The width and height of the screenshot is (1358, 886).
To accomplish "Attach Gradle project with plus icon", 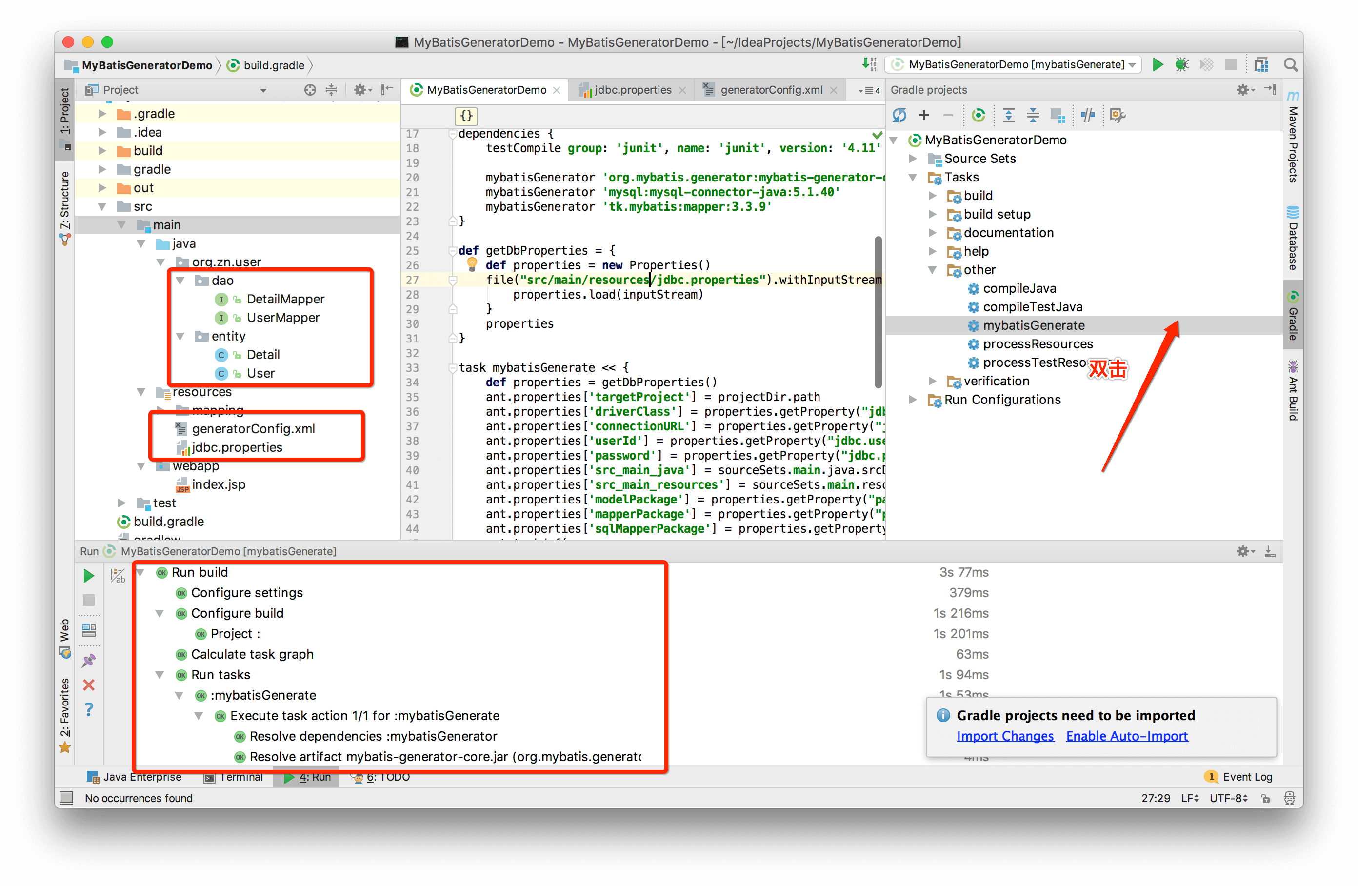I will 924,115.
